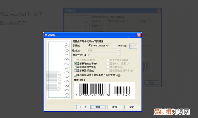Uncheck 在底部添加文字(B) checkbox
This screenshot has height=118, width=198.
[75, 67]
